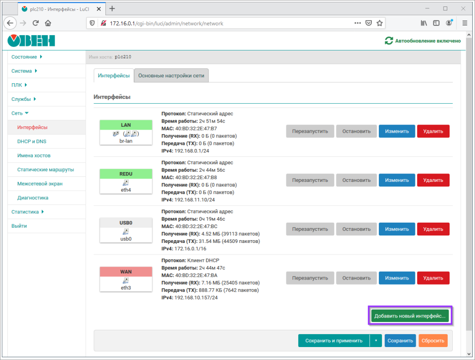This screenshot has height=360, width=475.
Task: Click the auto-refresh green arrows icon
Action: click(x=389, y=41)
